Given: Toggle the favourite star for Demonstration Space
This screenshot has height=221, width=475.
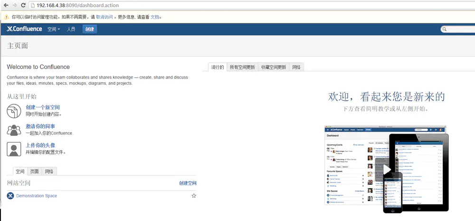Looking at the screenshot, I should click(194, 196).
